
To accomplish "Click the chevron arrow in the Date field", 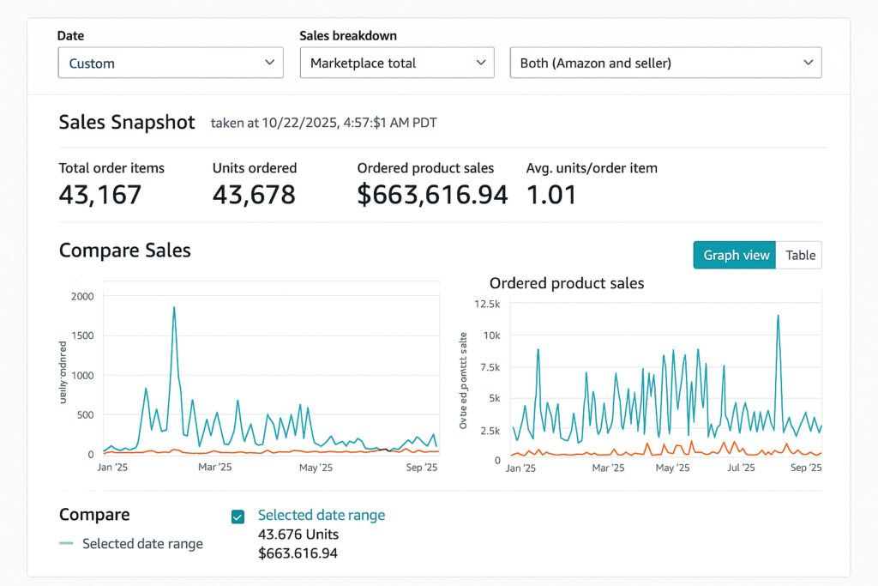I will click(x=269, y=63).
